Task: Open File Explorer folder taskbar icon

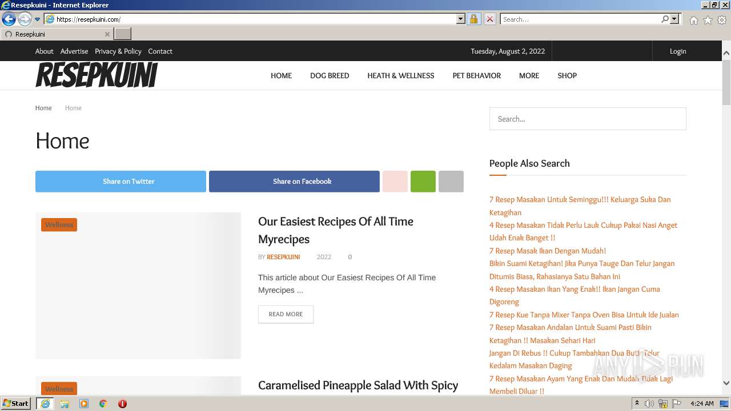Action: [x=65, y=404]
